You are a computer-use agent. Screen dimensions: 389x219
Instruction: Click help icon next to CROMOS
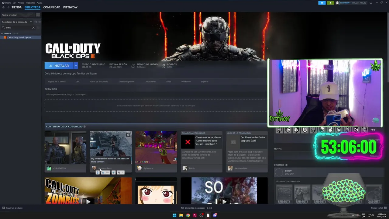pos(286,165)
